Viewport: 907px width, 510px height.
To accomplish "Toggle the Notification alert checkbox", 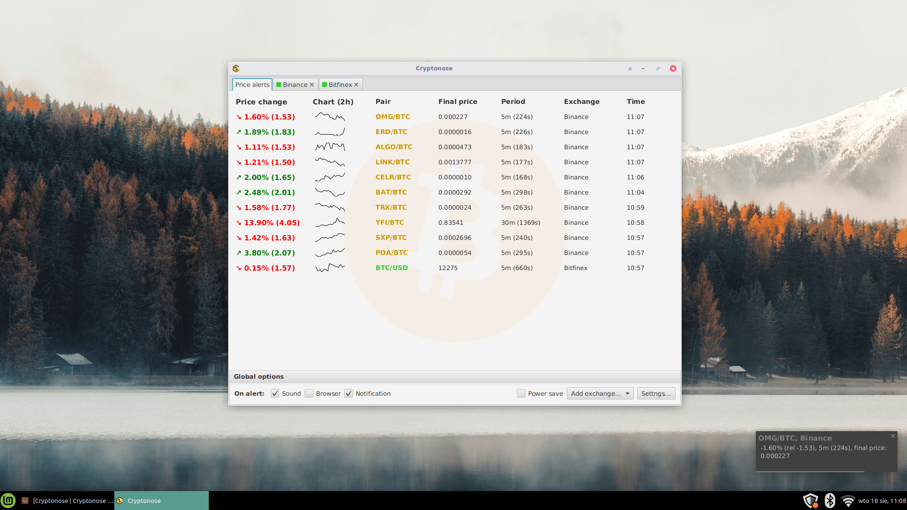I will pyautogui.click(x=349, y=393).
